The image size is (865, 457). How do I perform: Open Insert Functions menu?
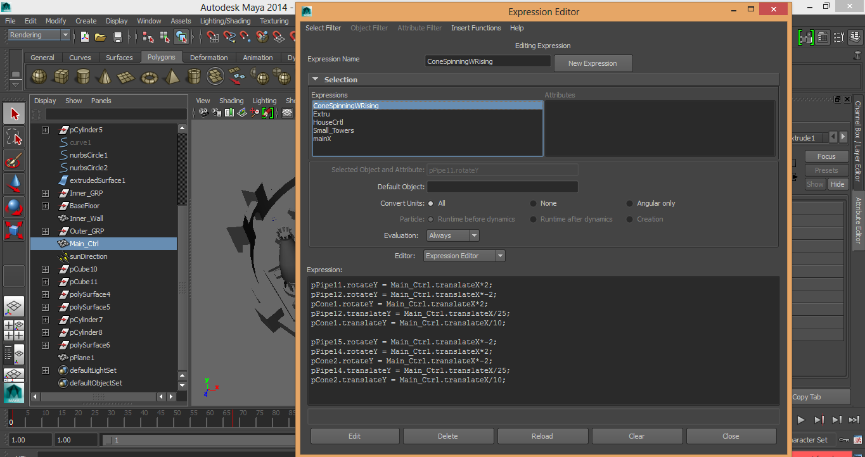point(476,28)
